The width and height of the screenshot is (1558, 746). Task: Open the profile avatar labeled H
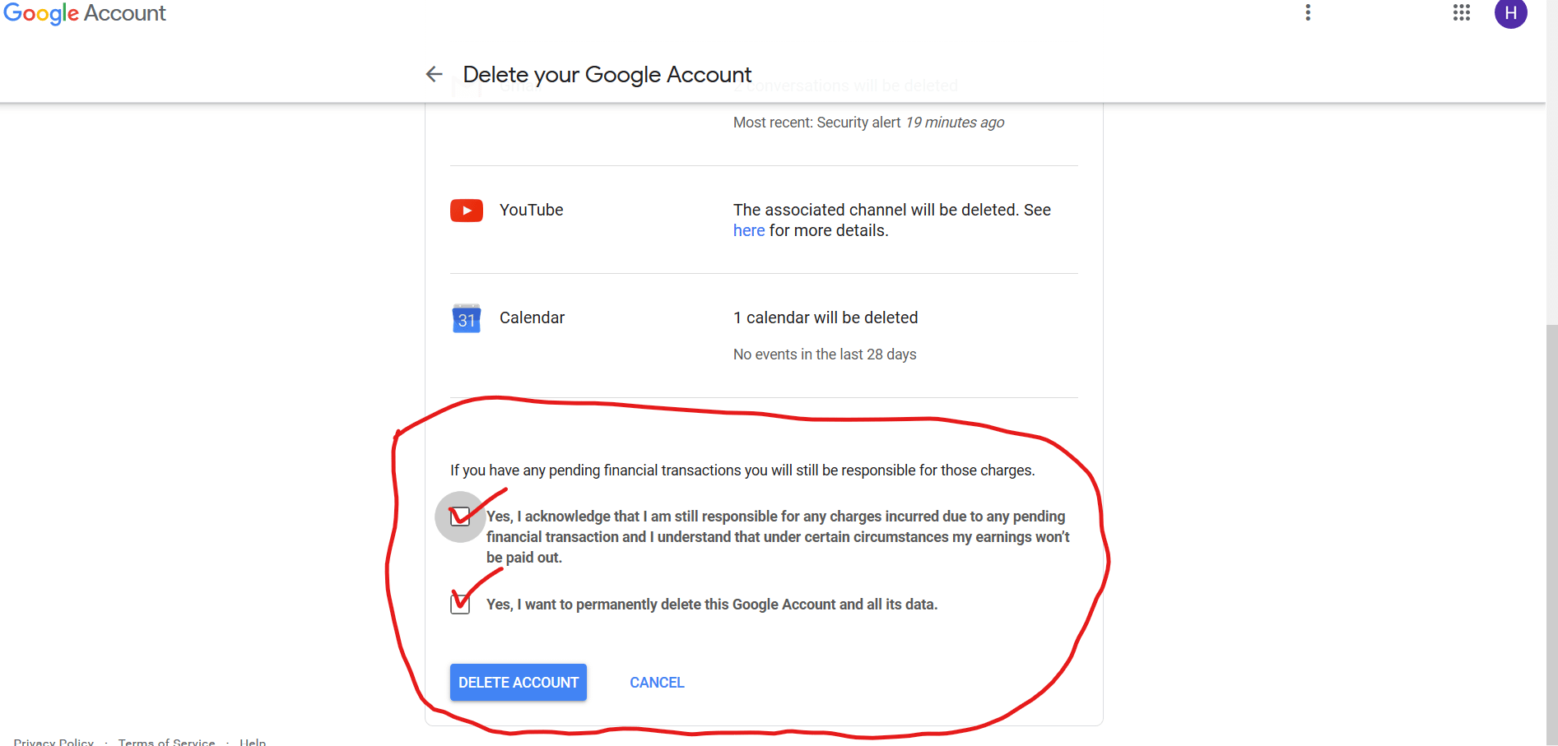pos(1511,13)
